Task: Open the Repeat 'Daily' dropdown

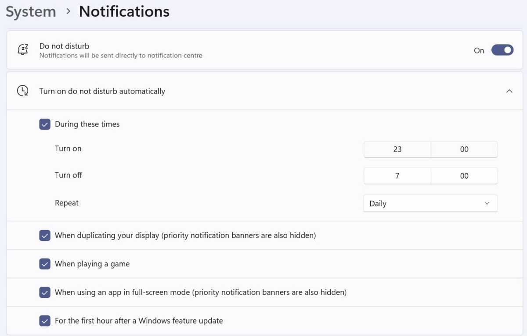Action: coord(430,203)
